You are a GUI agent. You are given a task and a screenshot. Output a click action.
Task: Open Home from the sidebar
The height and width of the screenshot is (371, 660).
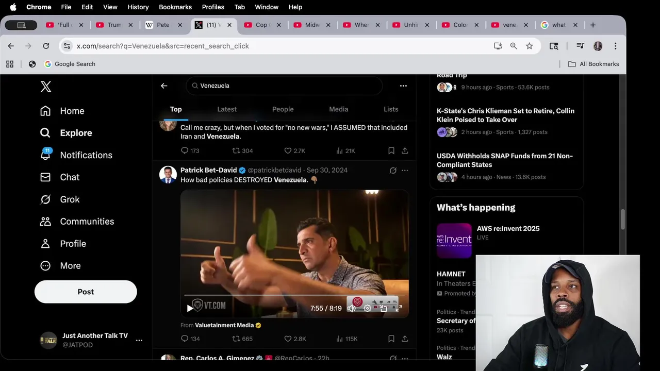(x=62, y=111)
